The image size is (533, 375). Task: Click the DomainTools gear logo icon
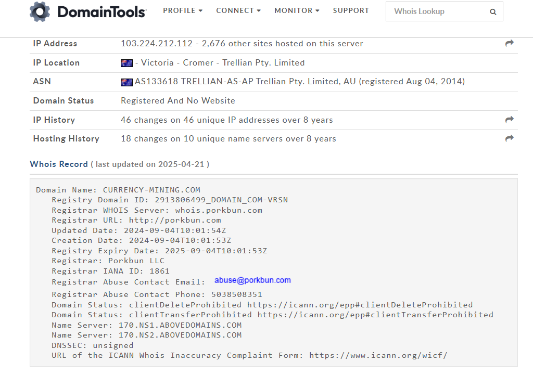[40, 11]
